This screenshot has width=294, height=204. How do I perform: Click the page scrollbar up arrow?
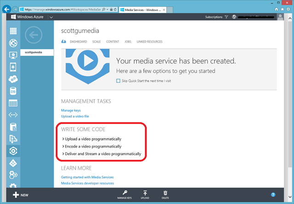click(290, 18)
